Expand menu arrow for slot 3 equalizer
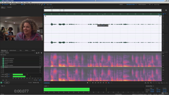The image size is (169, 95). tap(40, 60)
